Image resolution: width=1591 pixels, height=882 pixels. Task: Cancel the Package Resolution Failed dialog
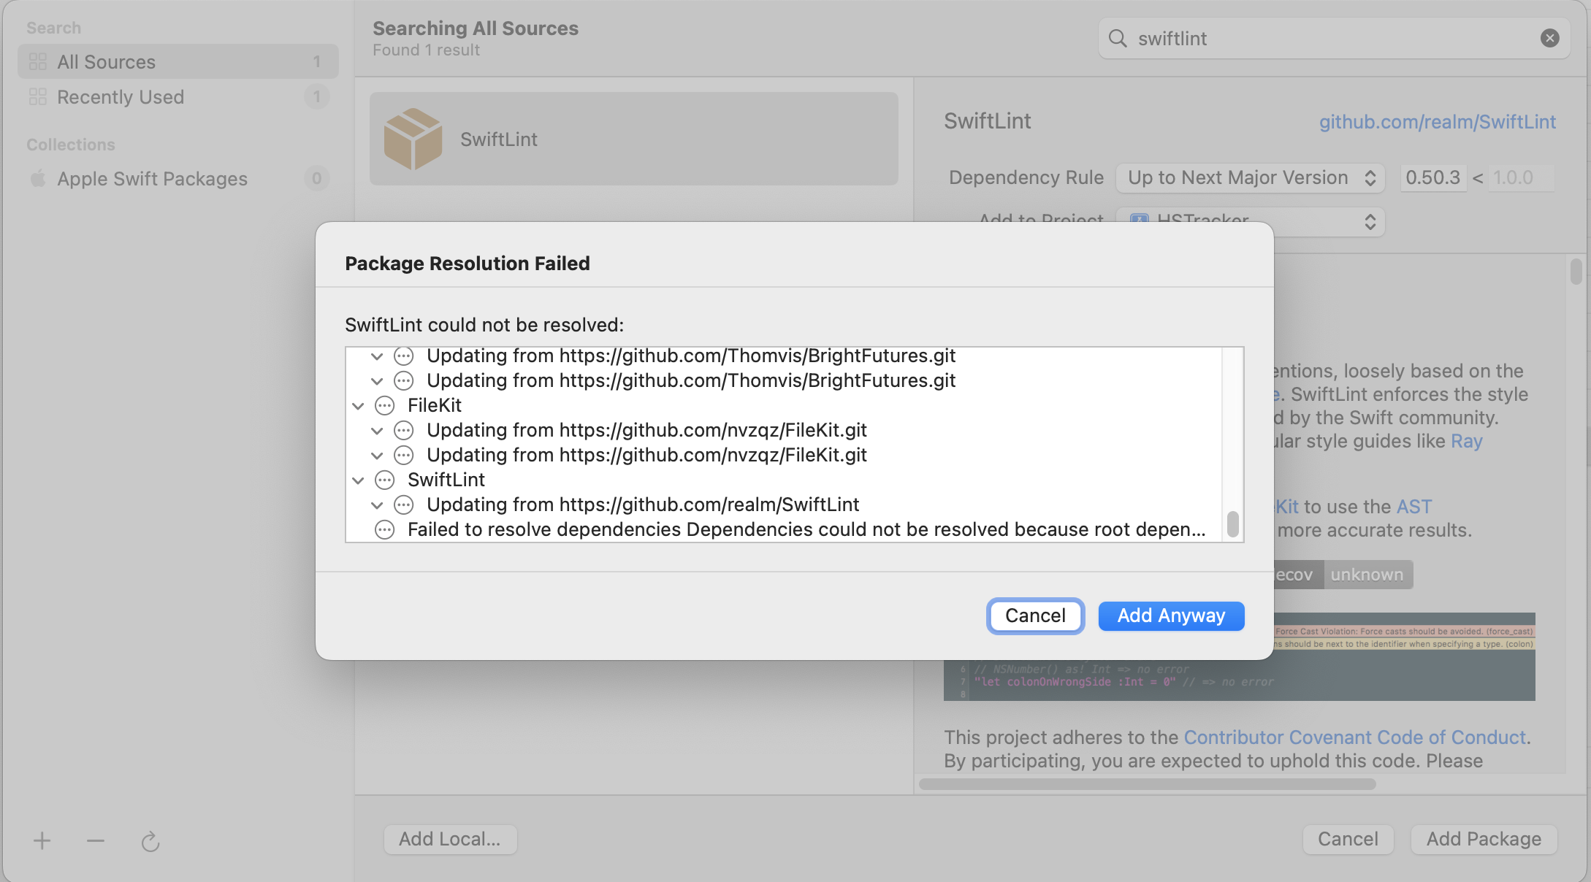click(1034, 616)
